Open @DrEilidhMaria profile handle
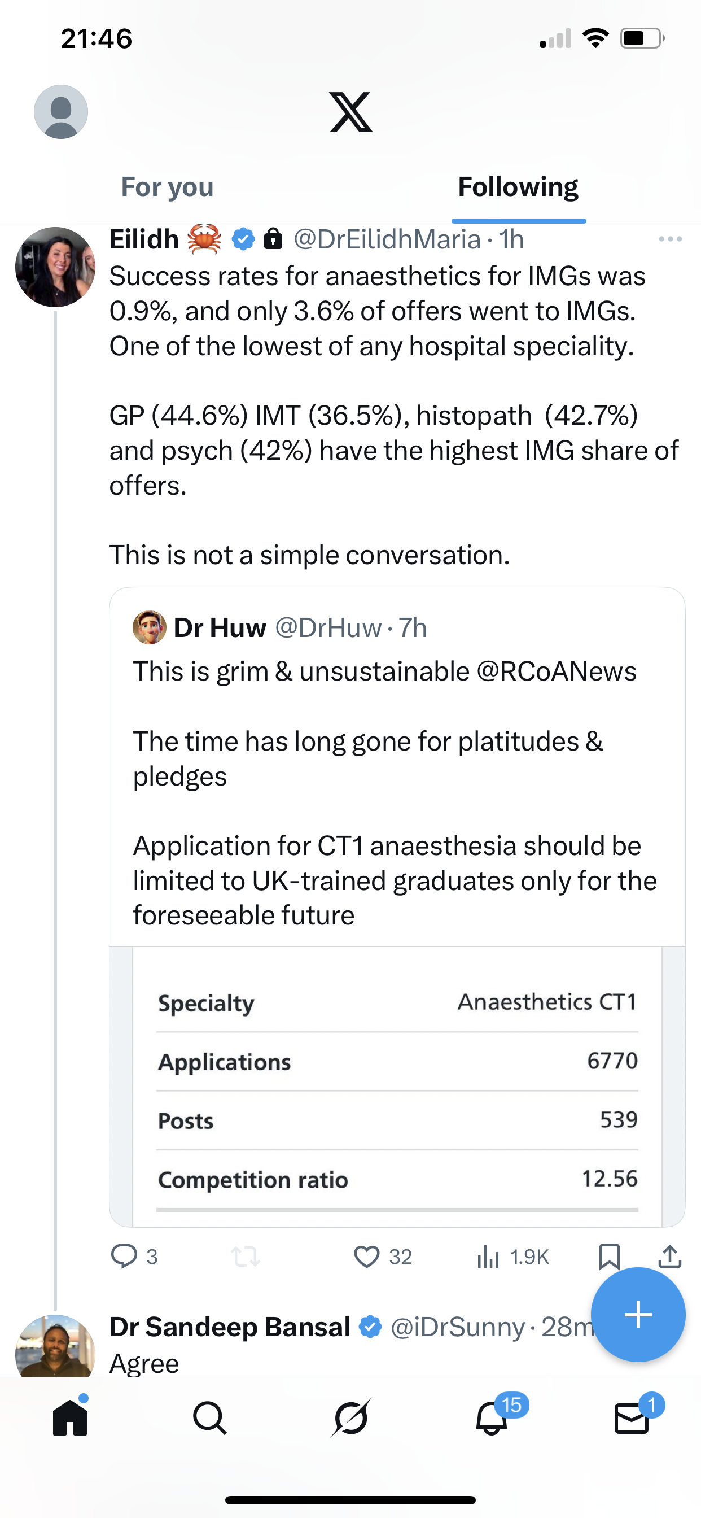Image resolution: width=701 pixels, height=1518 pixels. (387, 240)
